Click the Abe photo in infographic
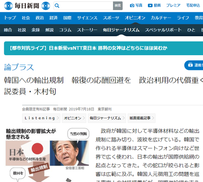Image resolution: width=203 pixels, height=182 pixels. (69, 153)
